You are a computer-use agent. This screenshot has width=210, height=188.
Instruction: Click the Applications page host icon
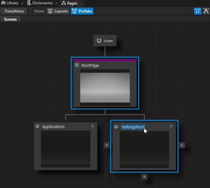coord(37,126)
